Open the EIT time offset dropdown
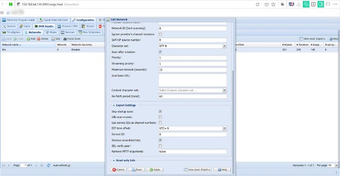340x176 pixels. [x=225, y=128]
